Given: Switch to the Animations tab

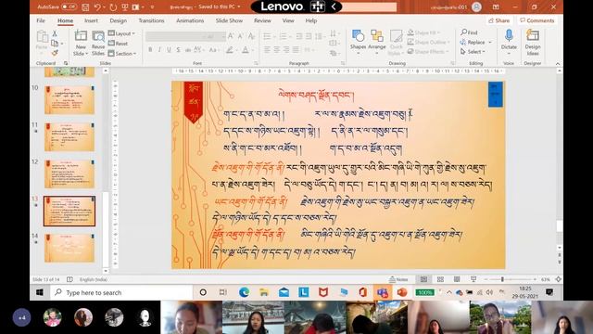Looking at the screenshot, I should [x=190, y=20].
